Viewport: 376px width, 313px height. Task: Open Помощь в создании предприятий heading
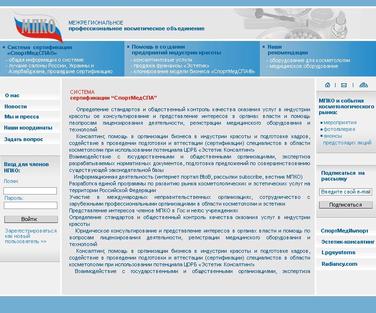point(176,50)
